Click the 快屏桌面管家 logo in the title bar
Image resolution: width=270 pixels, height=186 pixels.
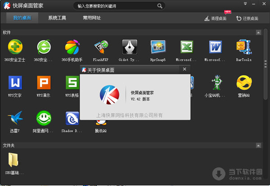[7, 6]
